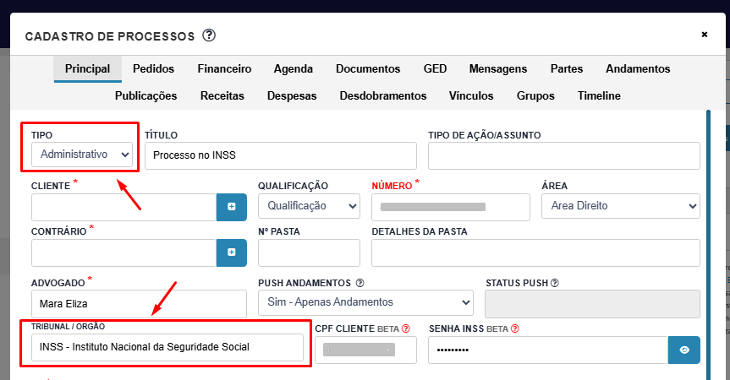Show INSS password with eye button
Viewport: 730px width, 380px height.
point(684,350)
